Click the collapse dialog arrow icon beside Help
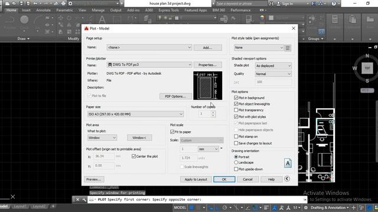378x212 pixels. pos(287,179)
